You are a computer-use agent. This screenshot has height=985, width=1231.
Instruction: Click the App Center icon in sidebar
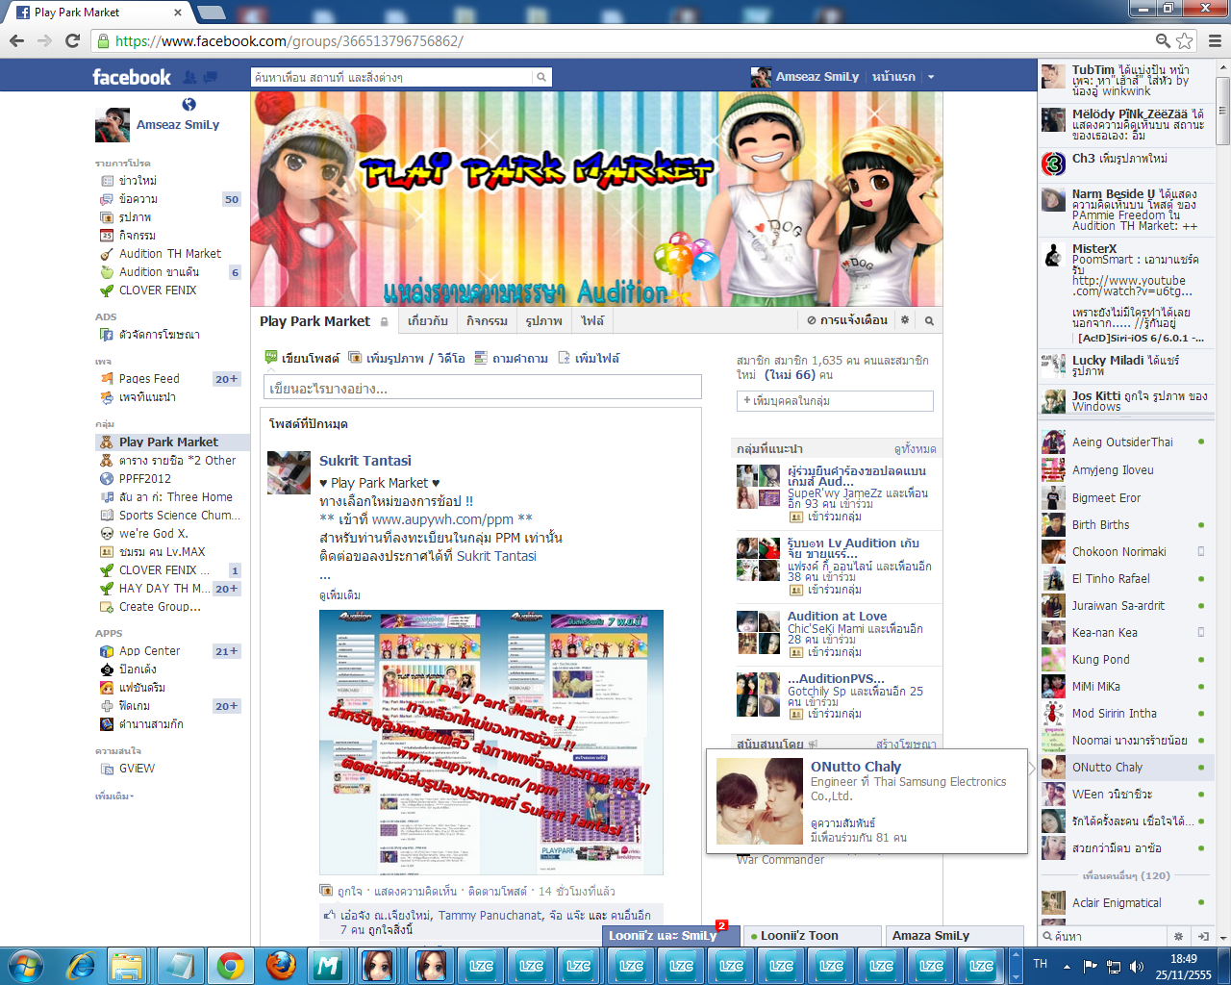click(x=107, y=651)
